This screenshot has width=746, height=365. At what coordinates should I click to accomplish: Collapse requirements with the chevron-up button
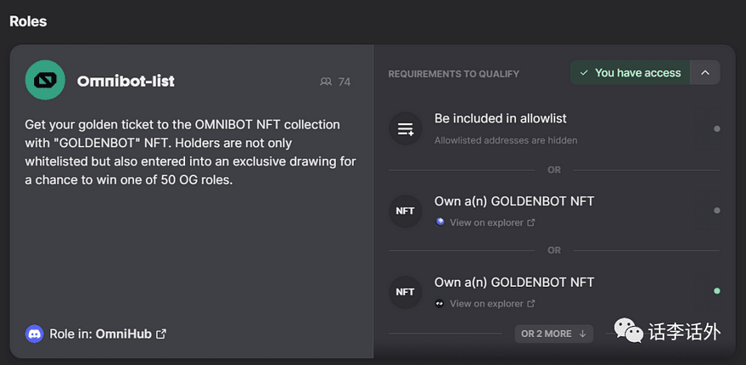(x=705, y=72)
